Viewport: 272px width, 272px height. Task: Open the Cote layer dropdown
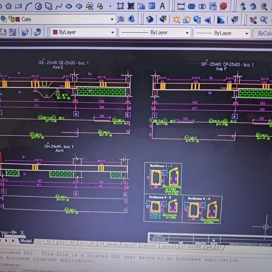pos(112,19)
